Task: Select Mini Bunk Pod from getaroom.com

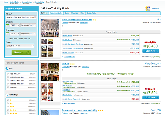Action: click(67, 95)
